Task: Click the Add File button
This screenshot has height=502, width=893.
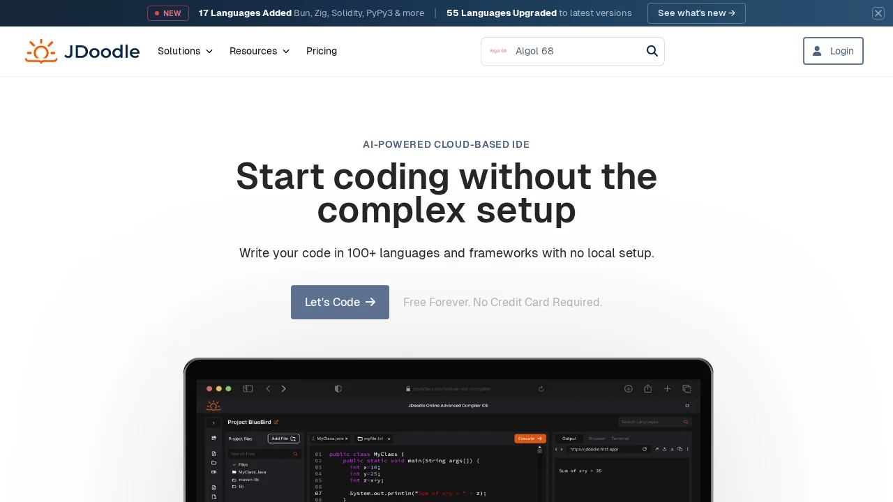Action: point(283,439)
